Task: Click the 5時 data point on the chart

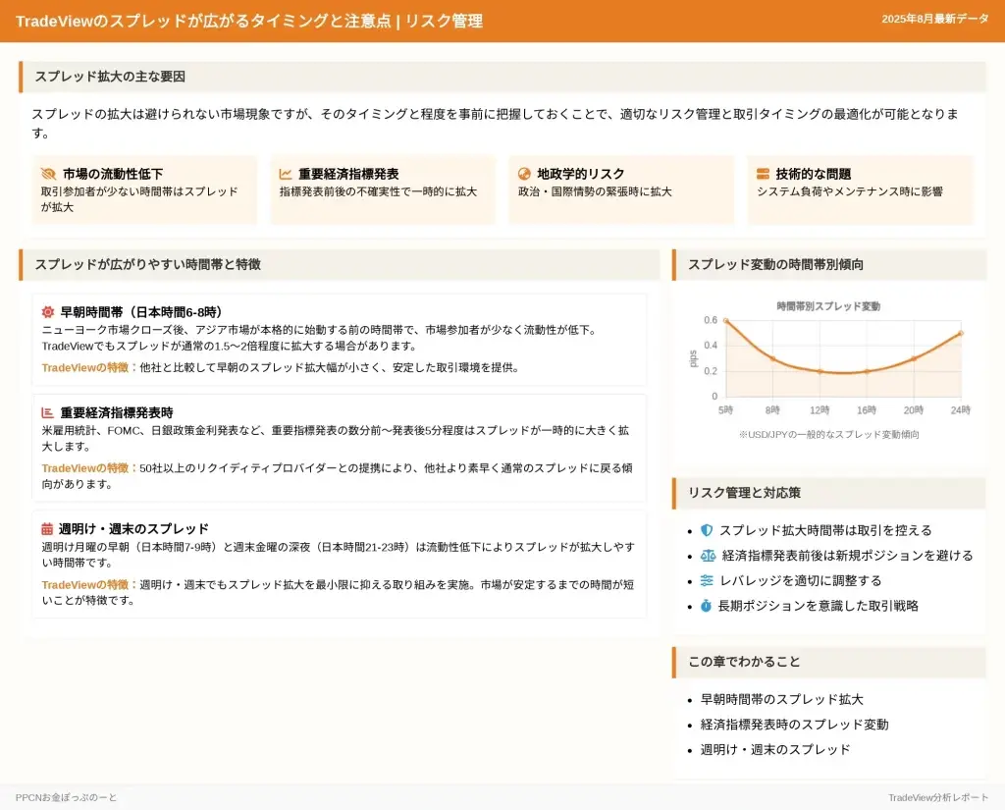Action: 725,321
